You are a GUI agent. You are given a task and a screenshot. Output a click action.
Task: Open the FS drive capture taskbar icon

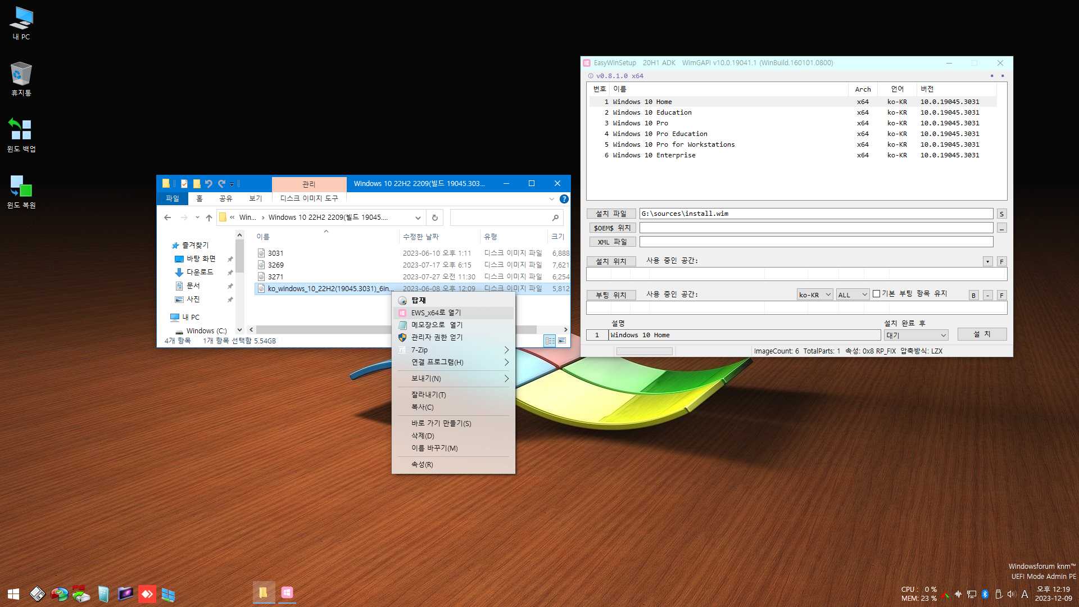coord(81,594)
